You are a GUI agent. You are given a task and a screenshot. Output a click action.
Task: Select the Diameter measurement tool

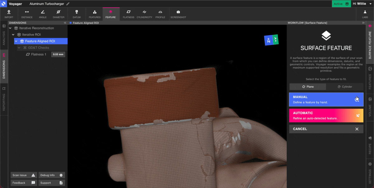point(59,14)
